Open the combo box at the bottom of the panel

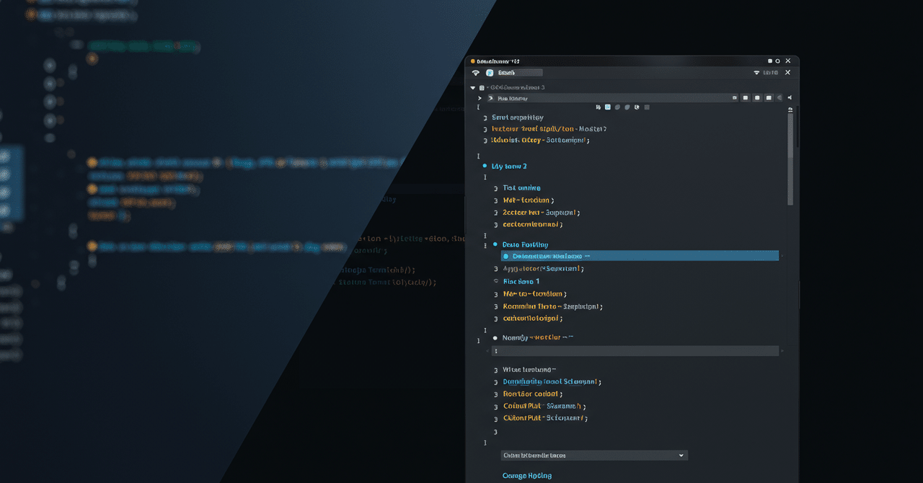[593, 455]
